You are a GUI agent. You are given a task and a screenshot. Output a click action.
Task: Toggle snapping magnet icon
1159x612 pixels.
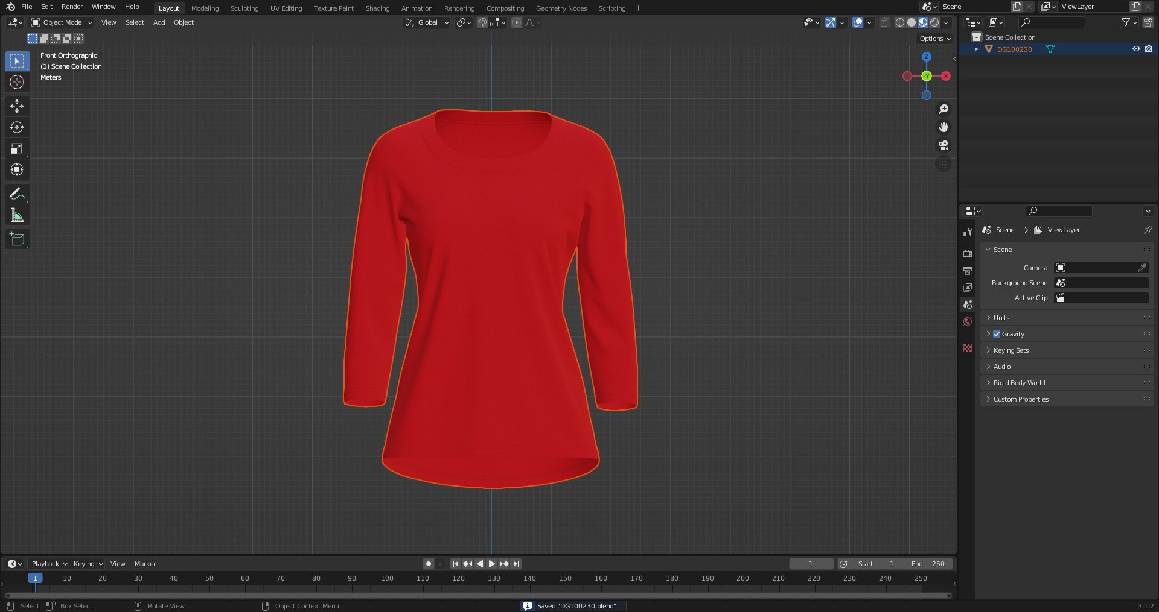coord(482,22)
